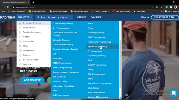Open the chat support bubble icon
This screenshot has height=100, width=179.
pos(173,93)
